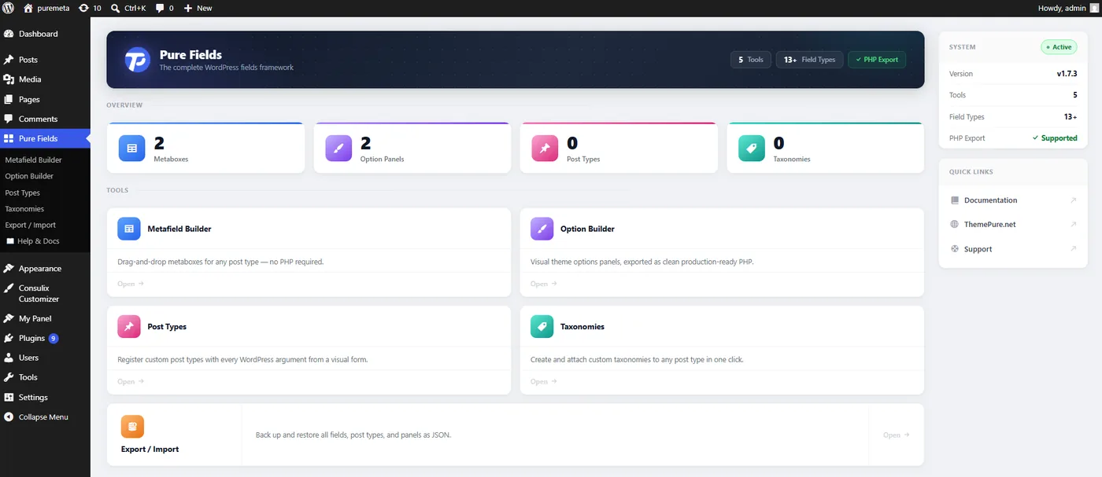Image resolution: width=1102 pixels, height=477 pixels.
Task: Click the blue Metaboxes overview icon
Action: [131, 148]
